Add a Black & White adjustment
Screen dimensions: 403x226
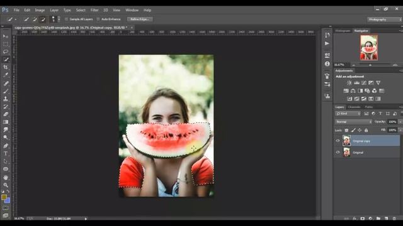click(360, 90)
